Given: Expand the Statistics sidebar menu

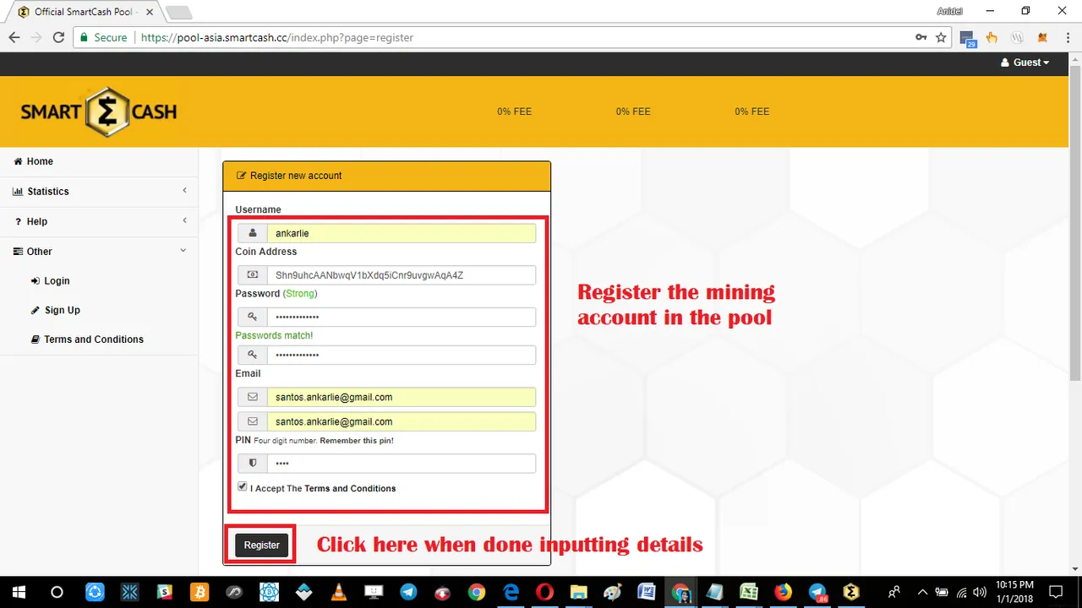Looking at the screenshot, I should [99, 192].
